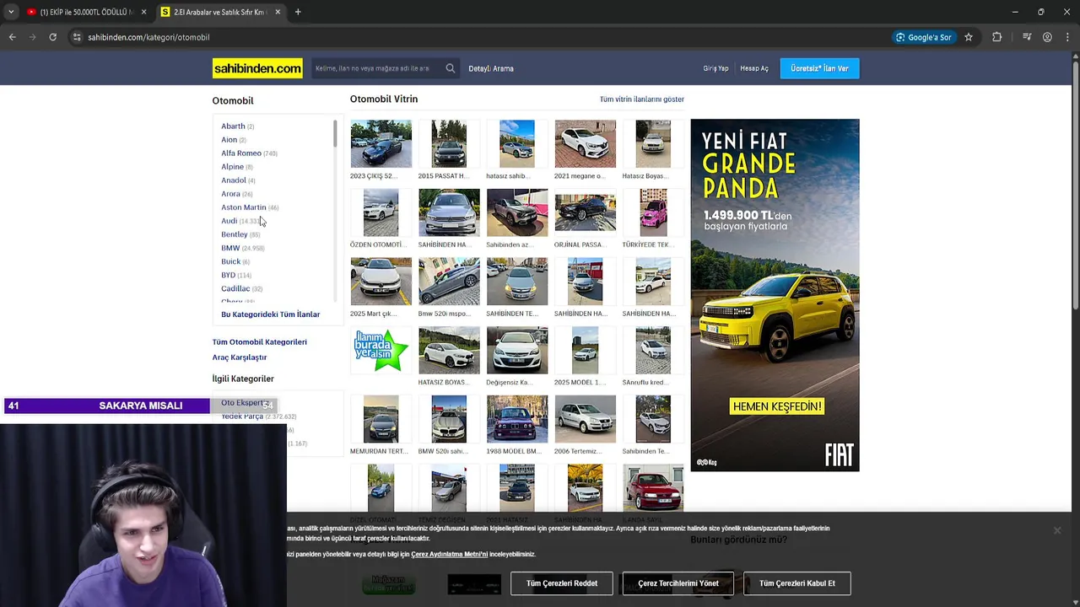Image resolution: width=1080 pixels, height=607 pixels.
Task: Click Bu Kategorideki Tüm İlanlar
Action: pos(270,314)
